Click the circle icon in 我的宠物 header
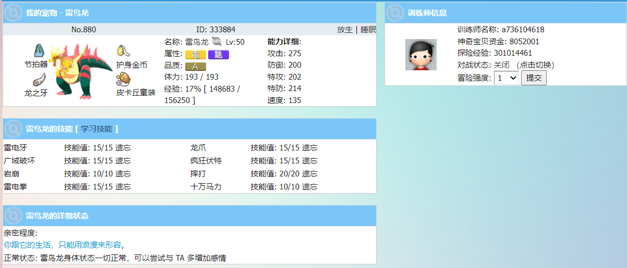The width and height of the screenshot is (627, 268). [x=13, y=12]
